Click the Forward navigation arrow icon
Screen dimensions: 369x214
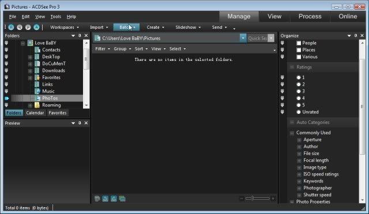pyautogui.click(x=28, y=27)
